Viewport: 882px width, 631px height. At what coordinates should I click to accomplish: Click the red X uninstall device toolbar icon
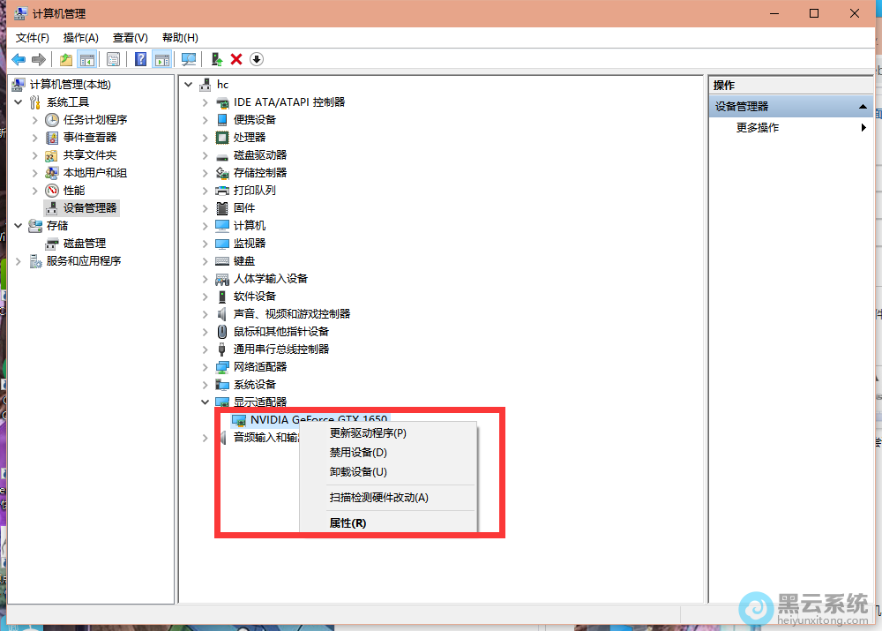[235, 59]
